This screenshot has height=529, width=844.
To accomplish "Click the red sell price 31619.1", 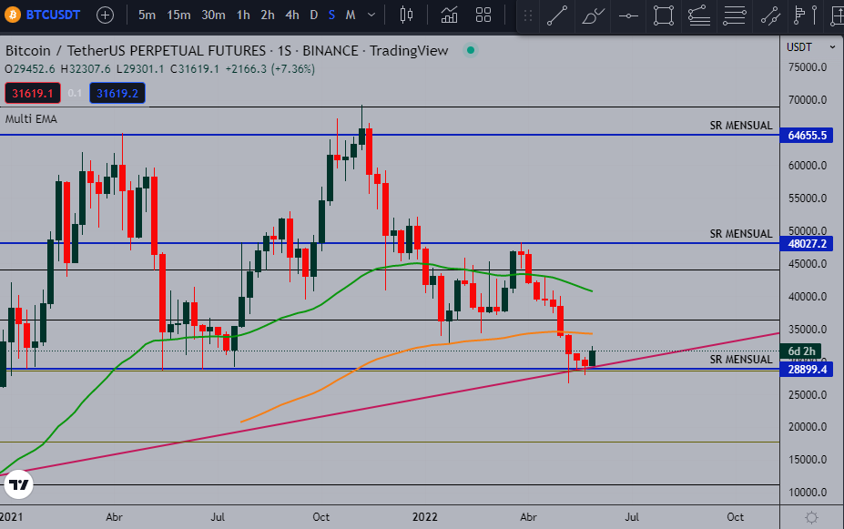I will tap(33, 93).
